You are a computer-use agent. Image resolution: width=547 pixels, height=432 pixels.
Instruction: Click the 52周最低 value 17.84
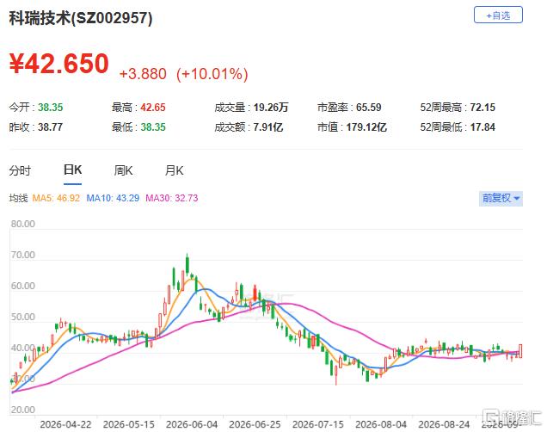(482, 127)
